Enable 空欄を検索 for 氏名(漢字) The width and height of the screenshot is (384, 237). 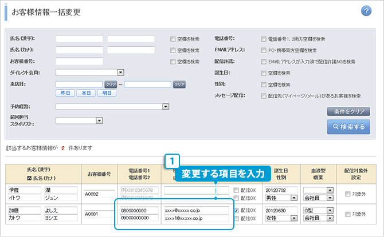(173, 39)
